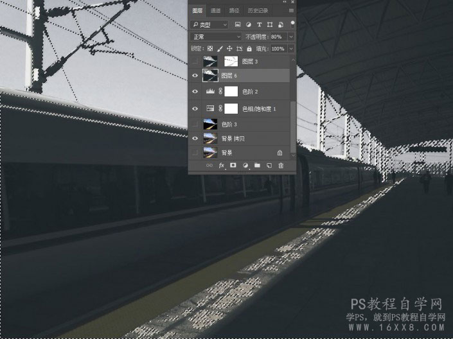Click the link layers icon
The height and width of the screenshot is (339, 453).
click(x=209, y=166)
